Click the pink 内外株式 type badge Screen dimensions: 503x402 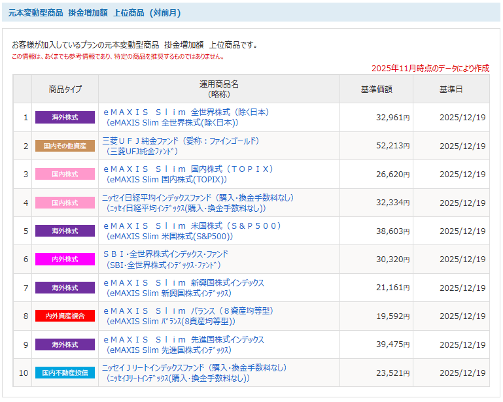(65, 260)
